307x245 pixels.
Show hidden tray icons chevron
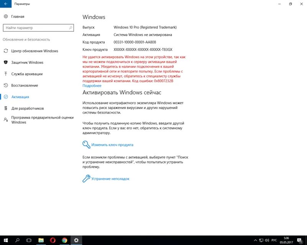(255, 240)
